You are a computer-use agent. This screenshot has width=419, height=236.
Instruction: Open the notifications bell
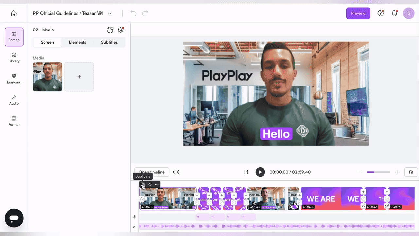click(x=395, y=13)
